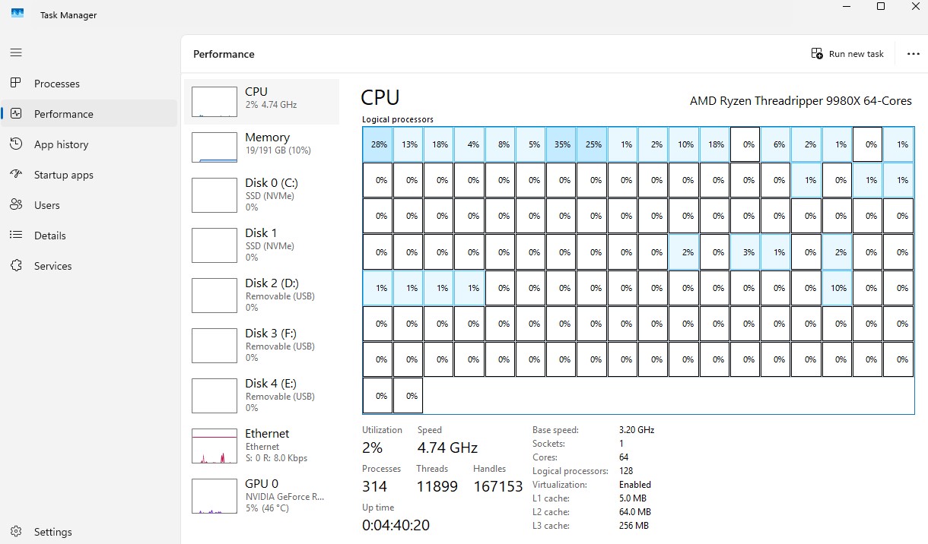
Task: Select Disk 4 (E:) graph thumbnail
Action: [x=214, y=396]
